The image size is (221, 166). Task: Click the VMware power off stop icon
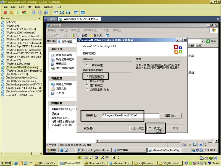[x=5, y=12]
